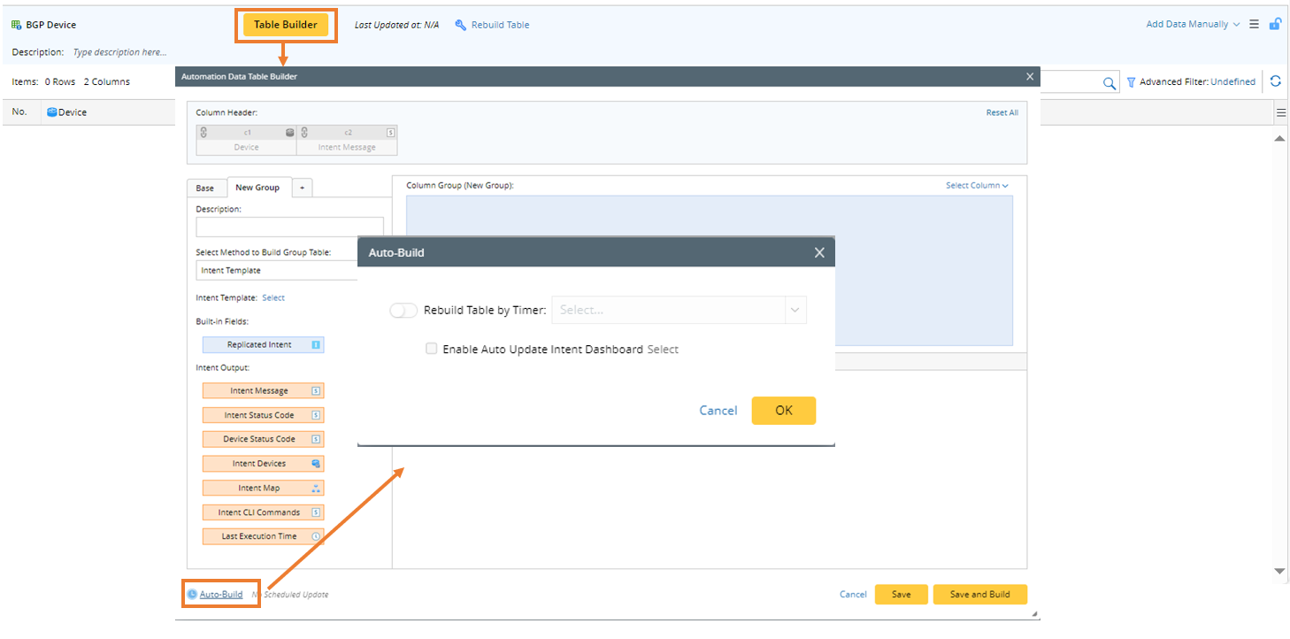Enable Auto Update Intent Dashboard checkbox

pos(432,349)
